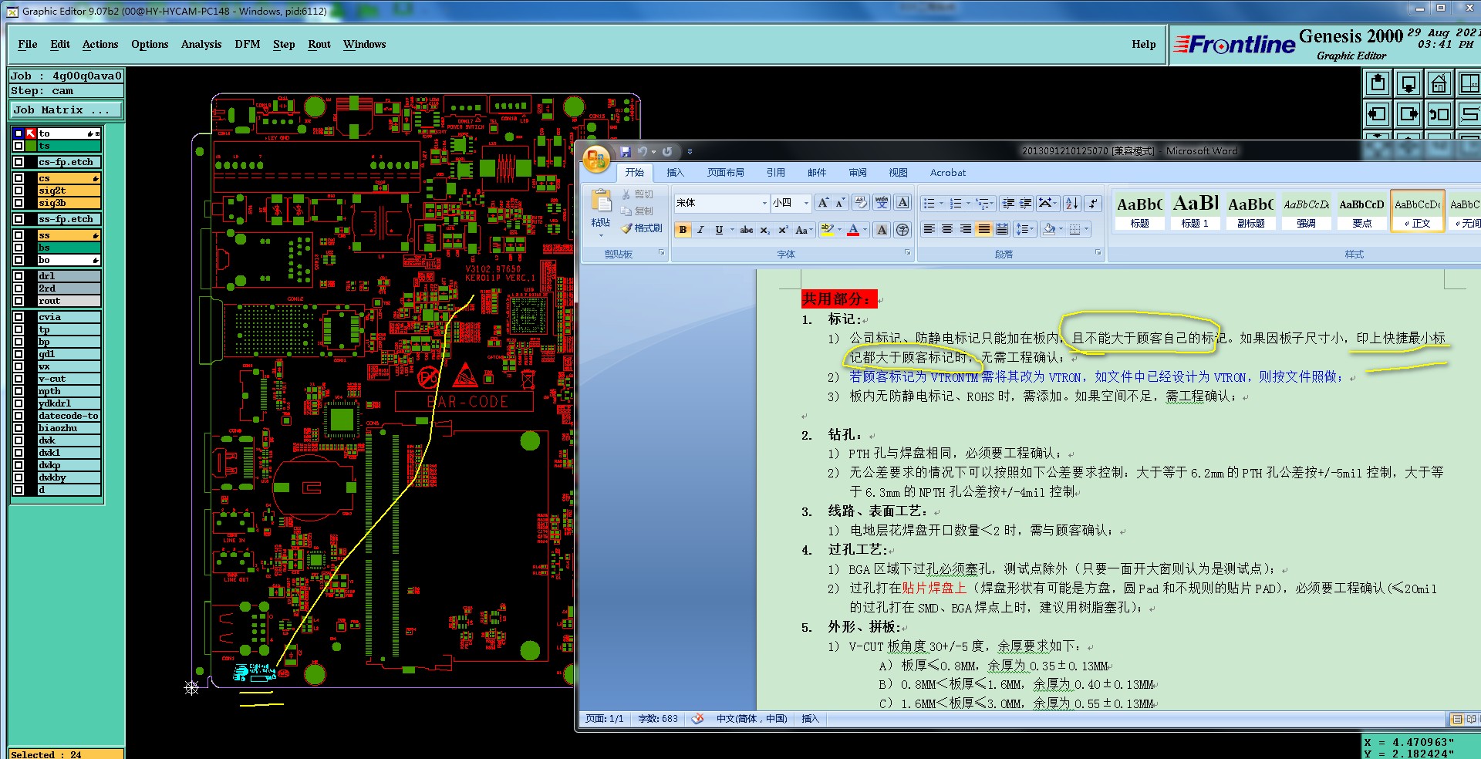Click the 格式刷 format painter button
1481x759 pixels.
(x=642, y=228)
